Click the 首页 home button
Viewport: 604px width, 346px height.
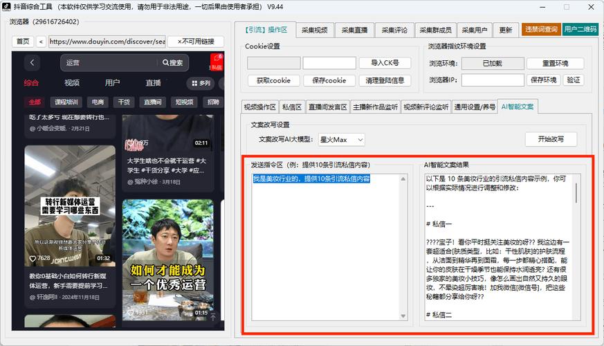pyautogui.click(x=23, y=42)
